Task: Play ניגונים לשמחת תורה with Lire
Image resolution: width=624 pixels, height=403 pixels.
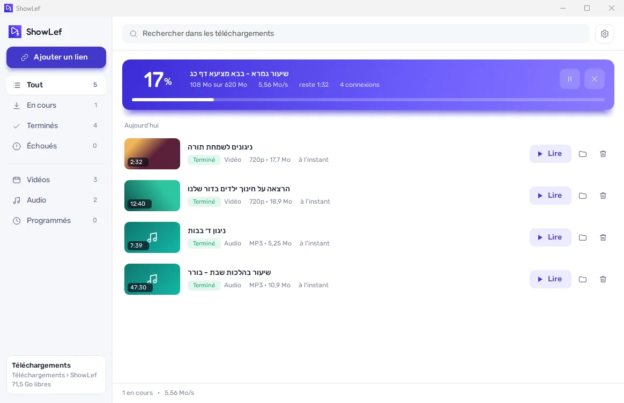Action: (551, 154)
